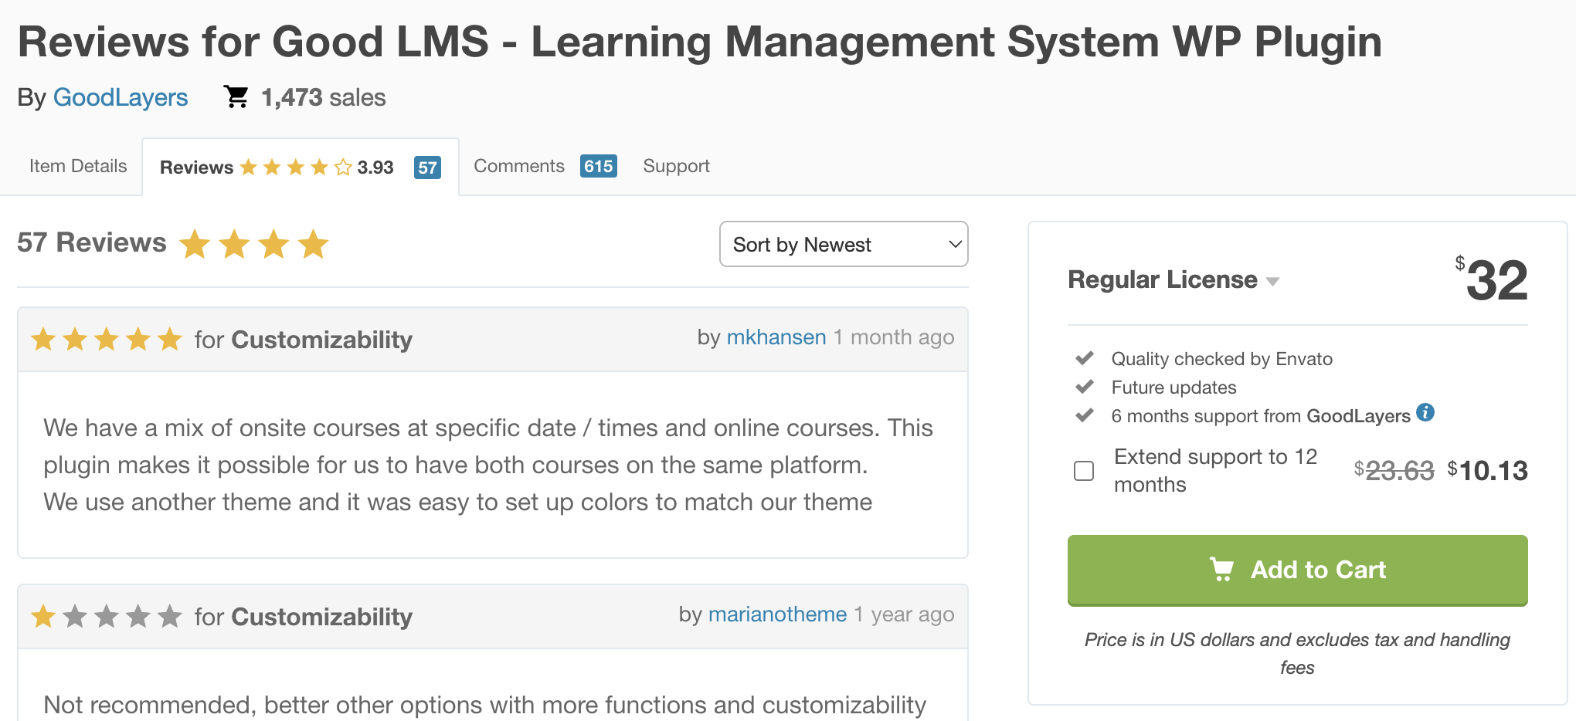Screen dimensions: 1576x721
Task: Click the page title heading
Action: [x=700, y=42]
